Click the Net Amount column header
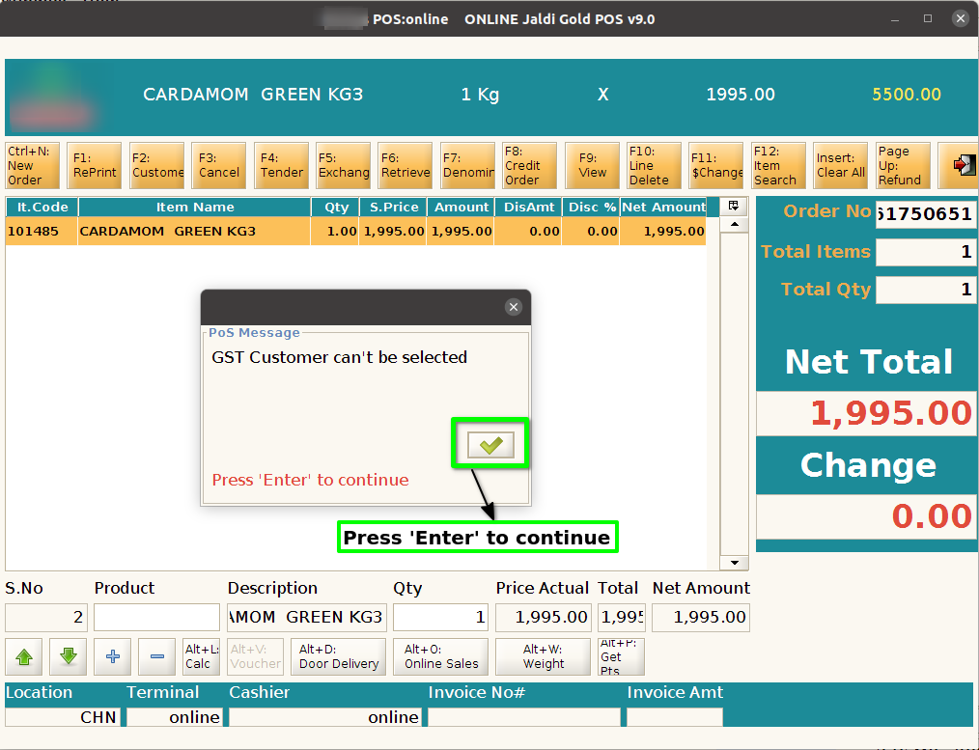The image size is (979, 750). pyautogui.click(x=663, y=208)
